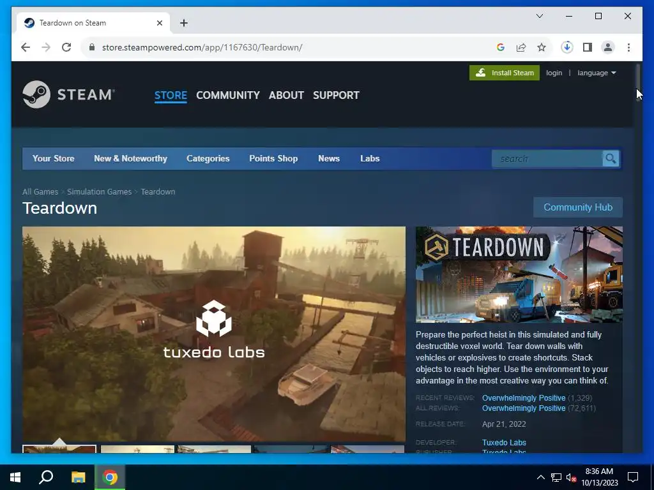Click network icon in system tray

pyautogui.click(x=556, y=477)
